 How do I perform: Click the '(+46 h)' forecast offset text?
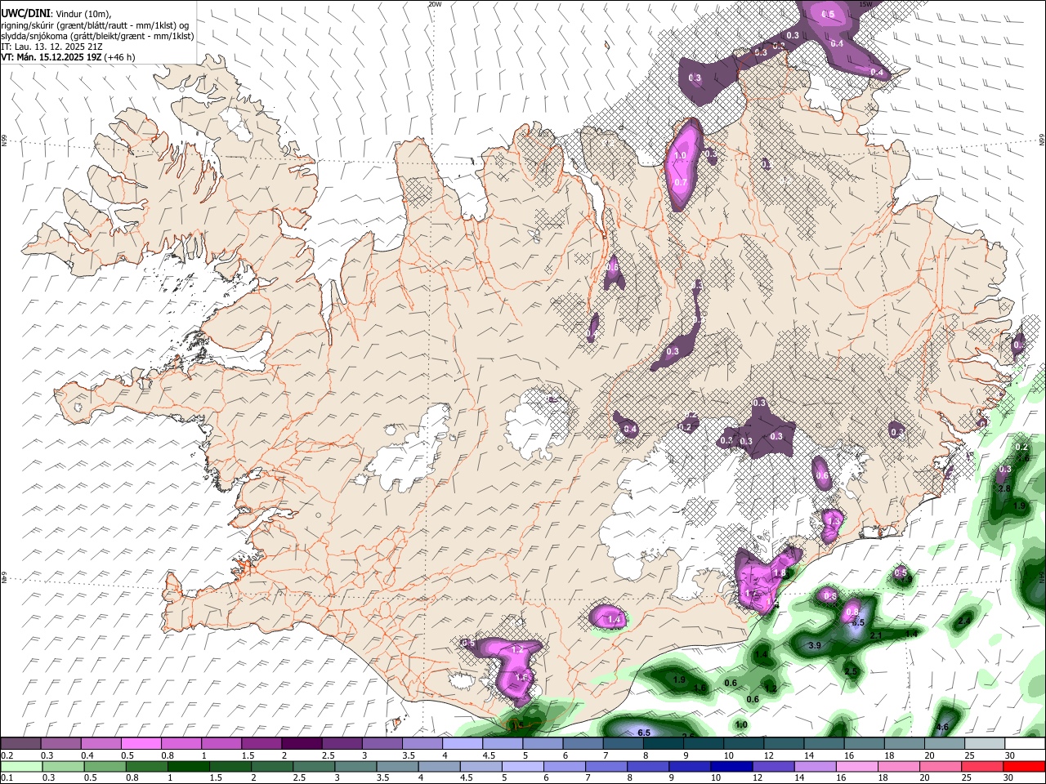tap(120, 58)
